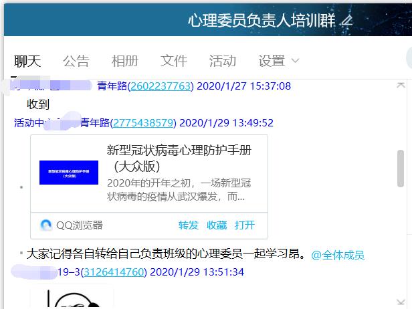Expand the 设置 dropdown chevron
This screenshot has width=412, height=309.
[296, 61]
